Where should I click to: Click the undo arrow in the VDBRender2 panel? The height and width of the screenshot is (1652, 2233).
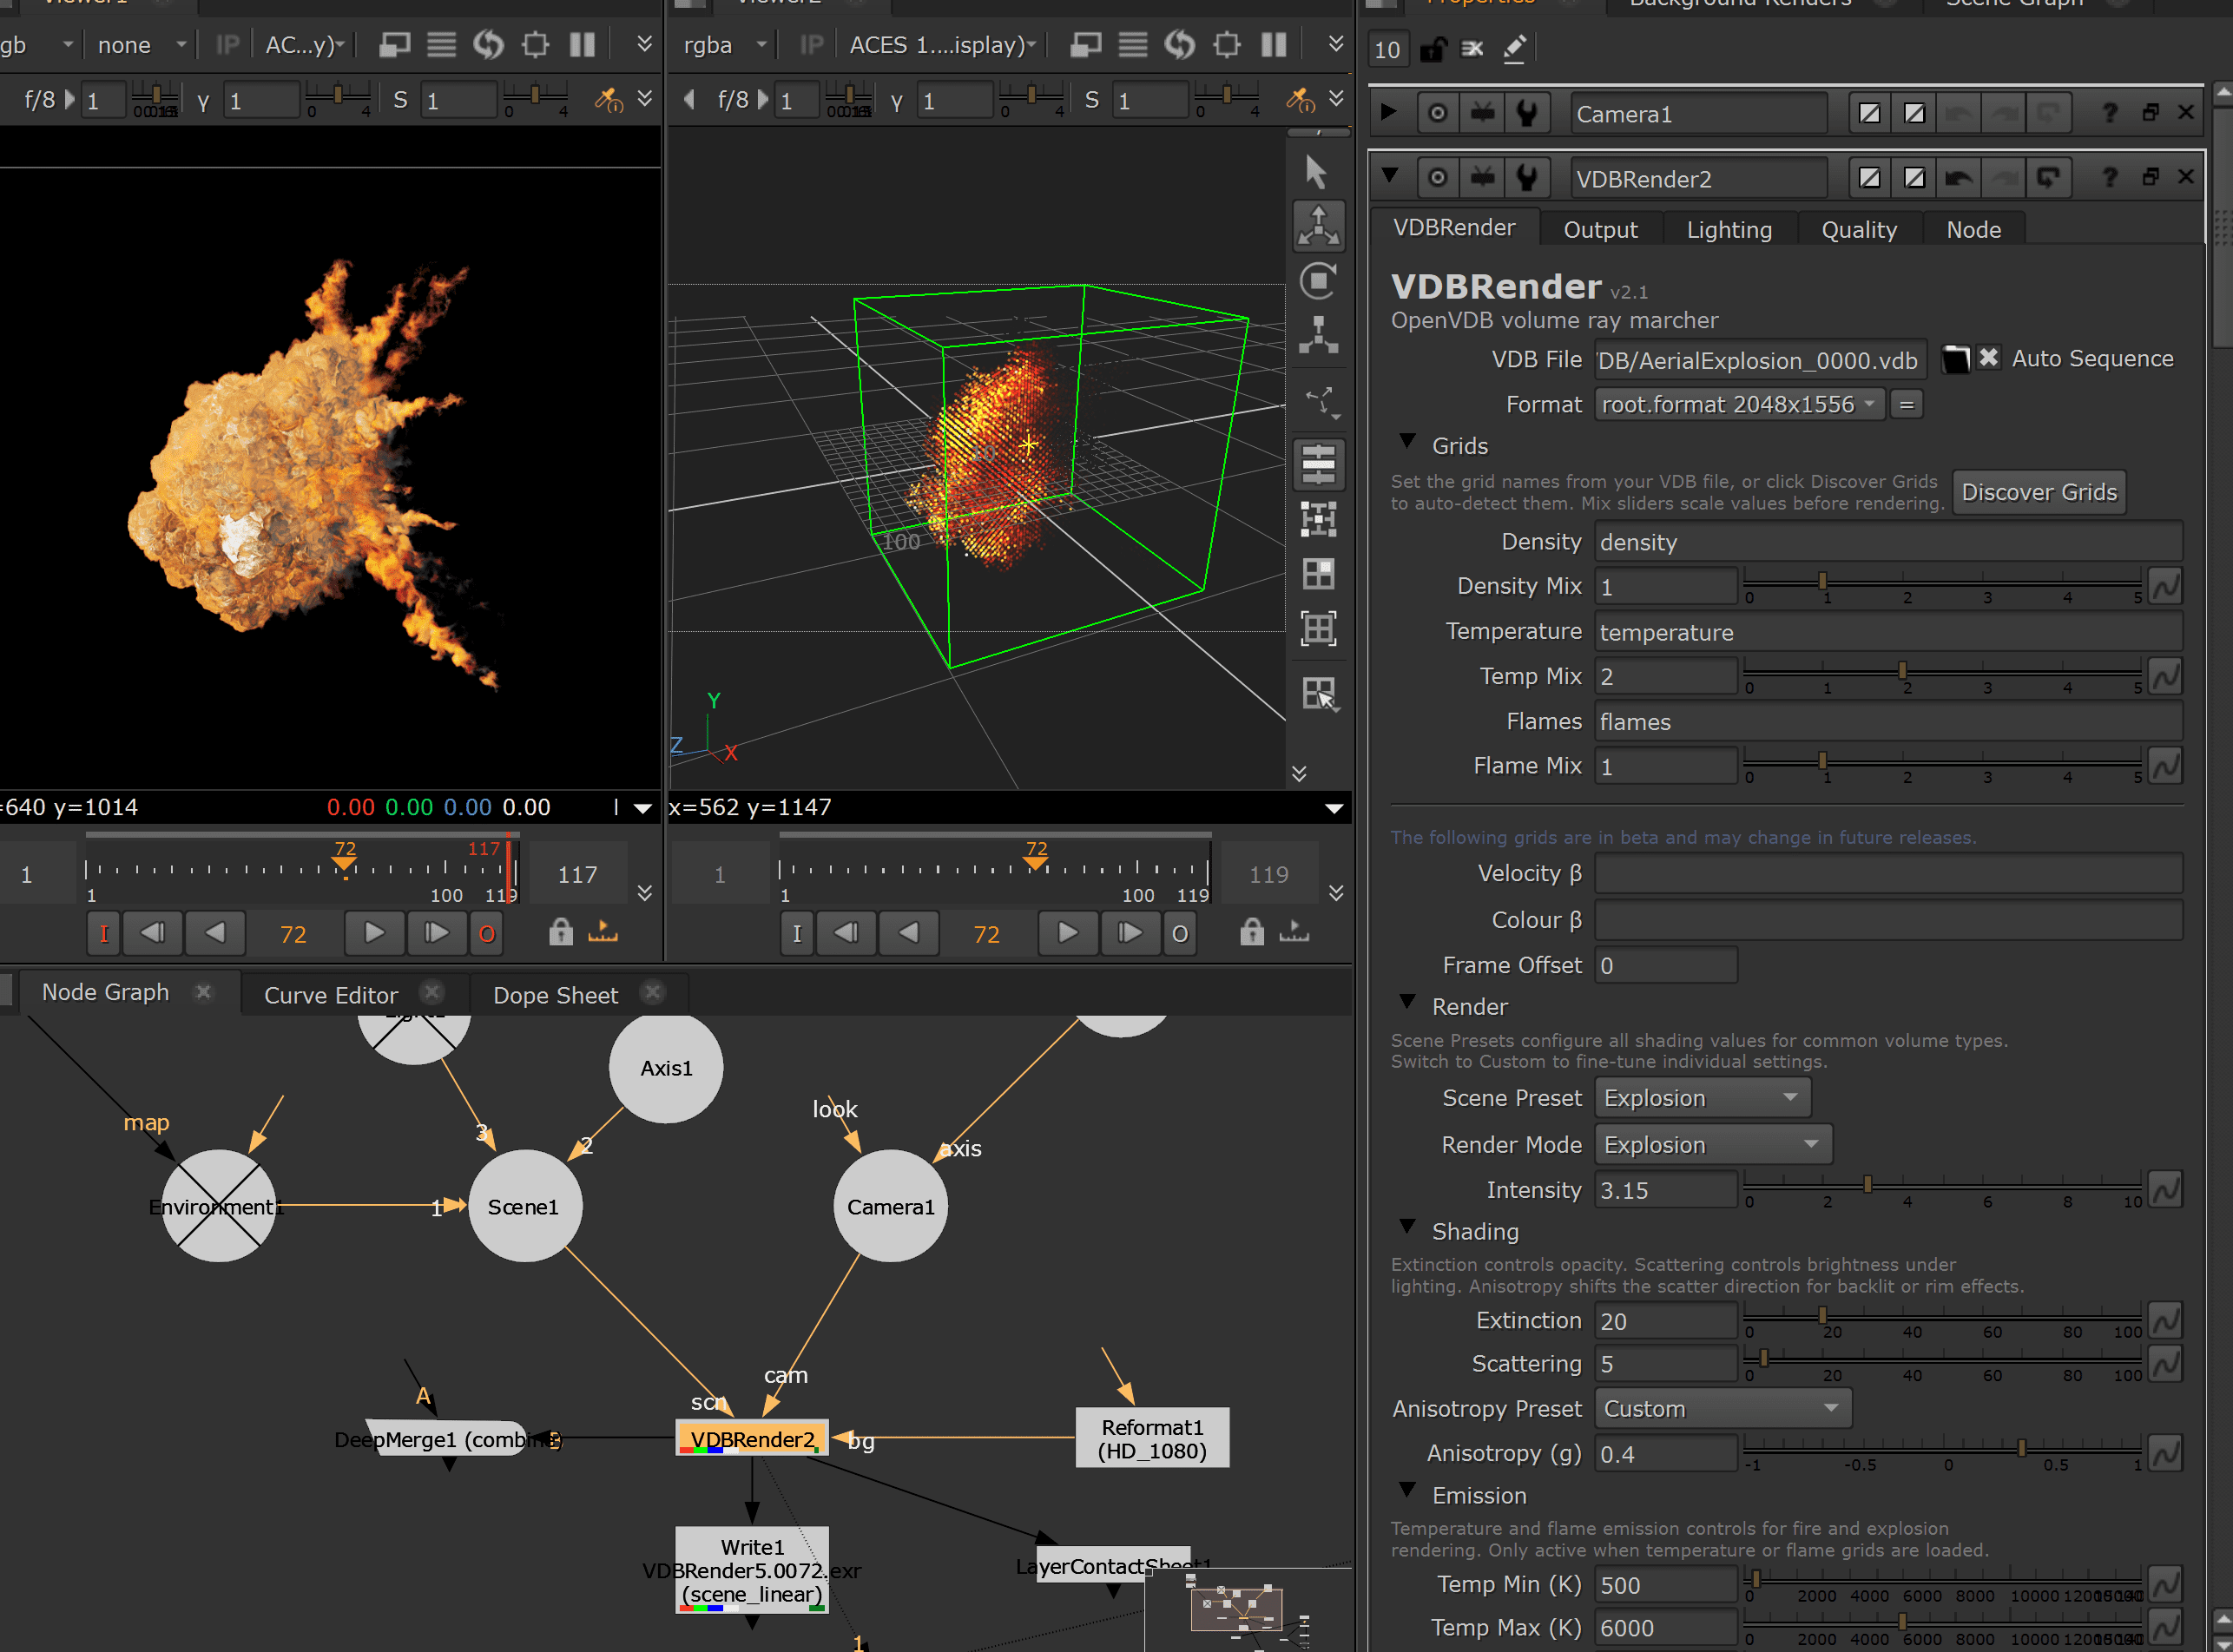pyautogui.click(x=1959, y=177)
